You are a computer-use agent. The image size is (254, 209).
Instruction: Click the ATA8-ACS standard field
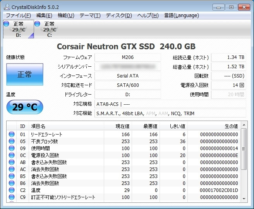[170, 104]
